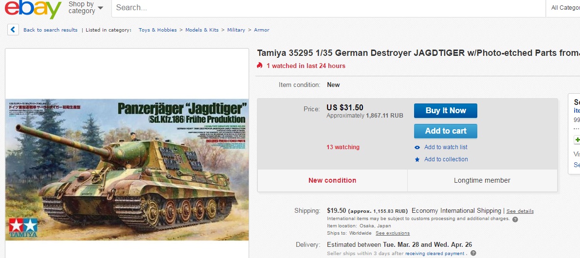Click the eye icon beside Add to watch list
This screenshot has width=580, height=258.
click(x=417, y=148)
